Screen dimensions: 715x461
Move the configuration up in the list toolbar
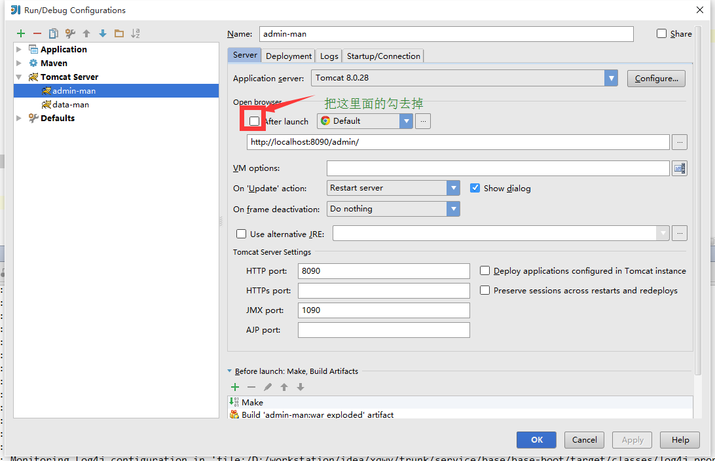pyautogui.click(x=86, y=33)
